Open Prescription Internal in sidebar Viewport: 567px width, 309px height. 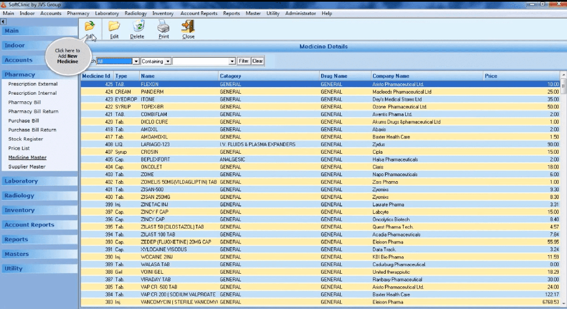tap(32, 93)
